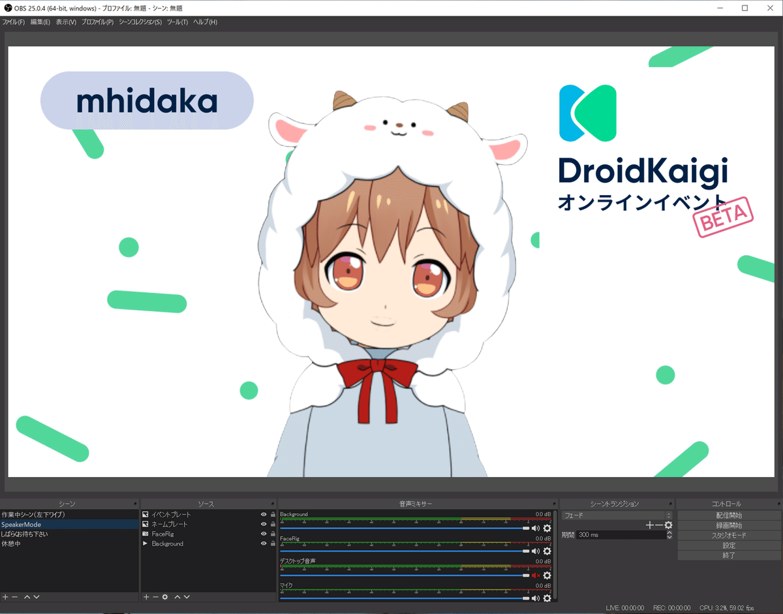Screen dimensions: 783x614
Task: Unlock the ネームプレート source lock
Action: point(273,524)
